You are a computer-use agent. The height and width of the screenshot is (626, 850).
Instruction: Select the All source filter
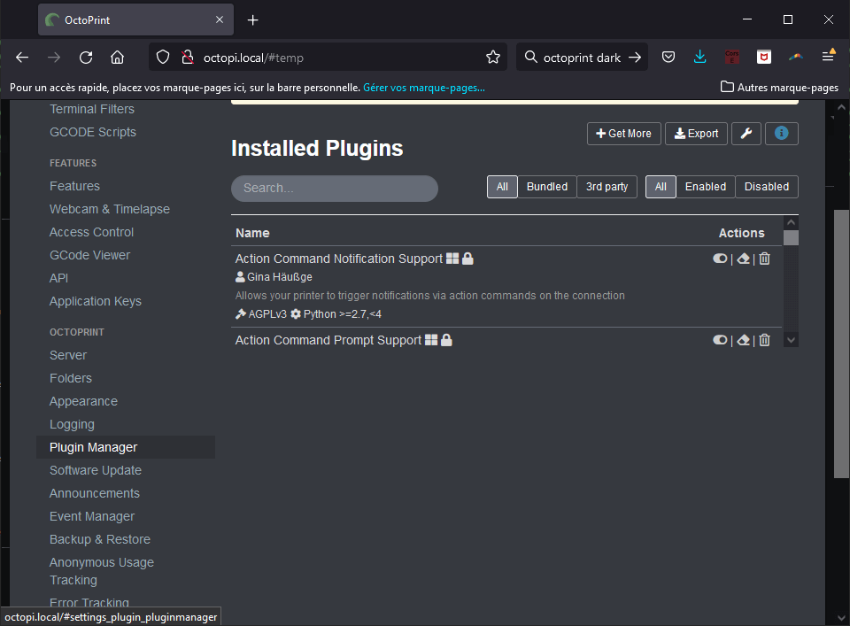(502, 187)
